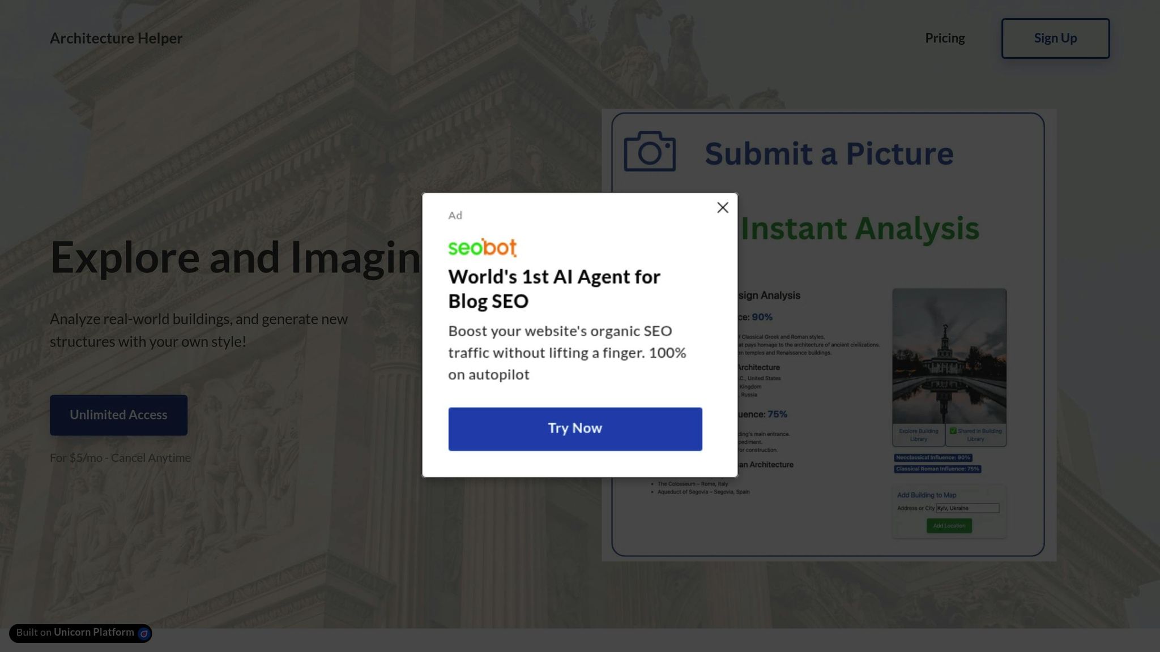Click the Try Now button
Image resolution: width=1160 pixels, height=652 pixels.
click(575, 429)
